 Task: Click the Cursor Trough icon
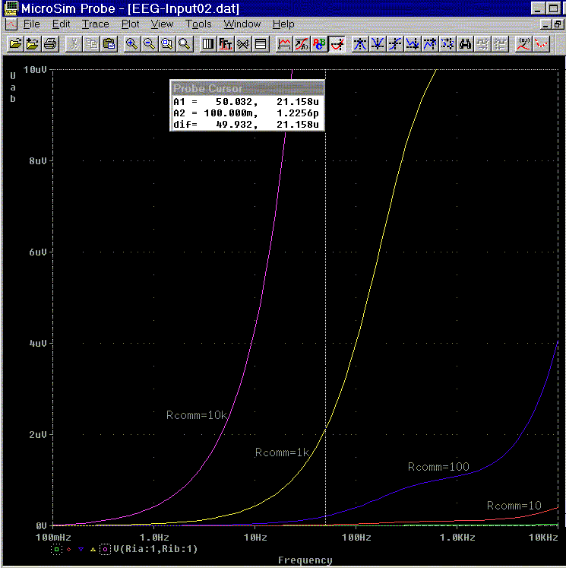(378, 44)
